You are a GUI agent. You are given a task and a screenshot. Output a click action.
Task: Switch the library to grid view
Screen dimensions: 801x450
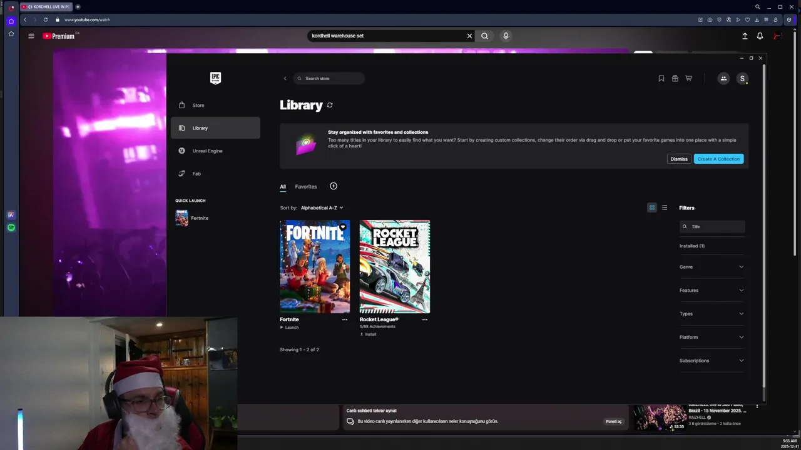651,207
